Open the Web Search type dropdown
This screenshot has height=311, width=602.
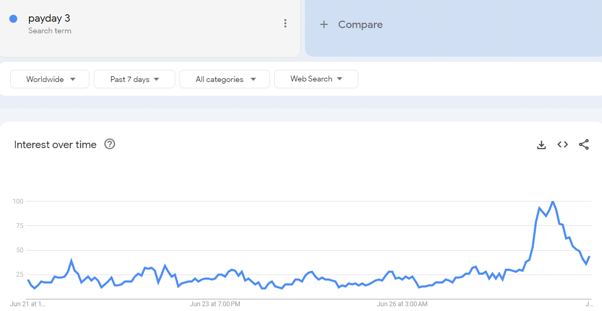click(x=317, y=79)
